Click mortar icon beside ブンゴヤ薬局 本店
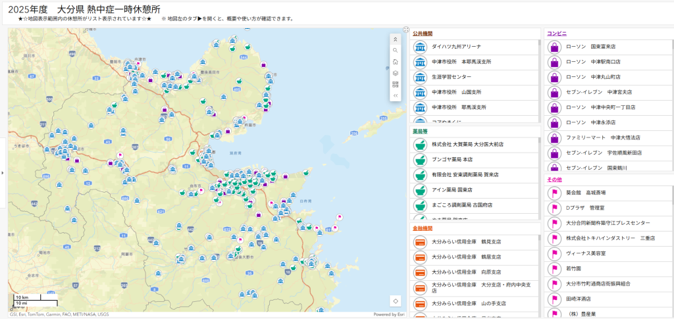Image resolution: width=674 pixels, height=319 pixels. (420, 160)
